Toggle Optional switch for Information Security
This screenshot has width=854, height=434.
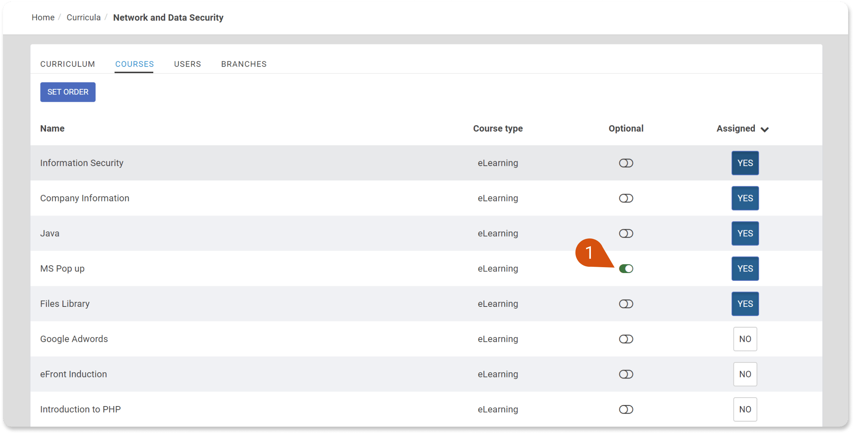click(x=626, y=163)
